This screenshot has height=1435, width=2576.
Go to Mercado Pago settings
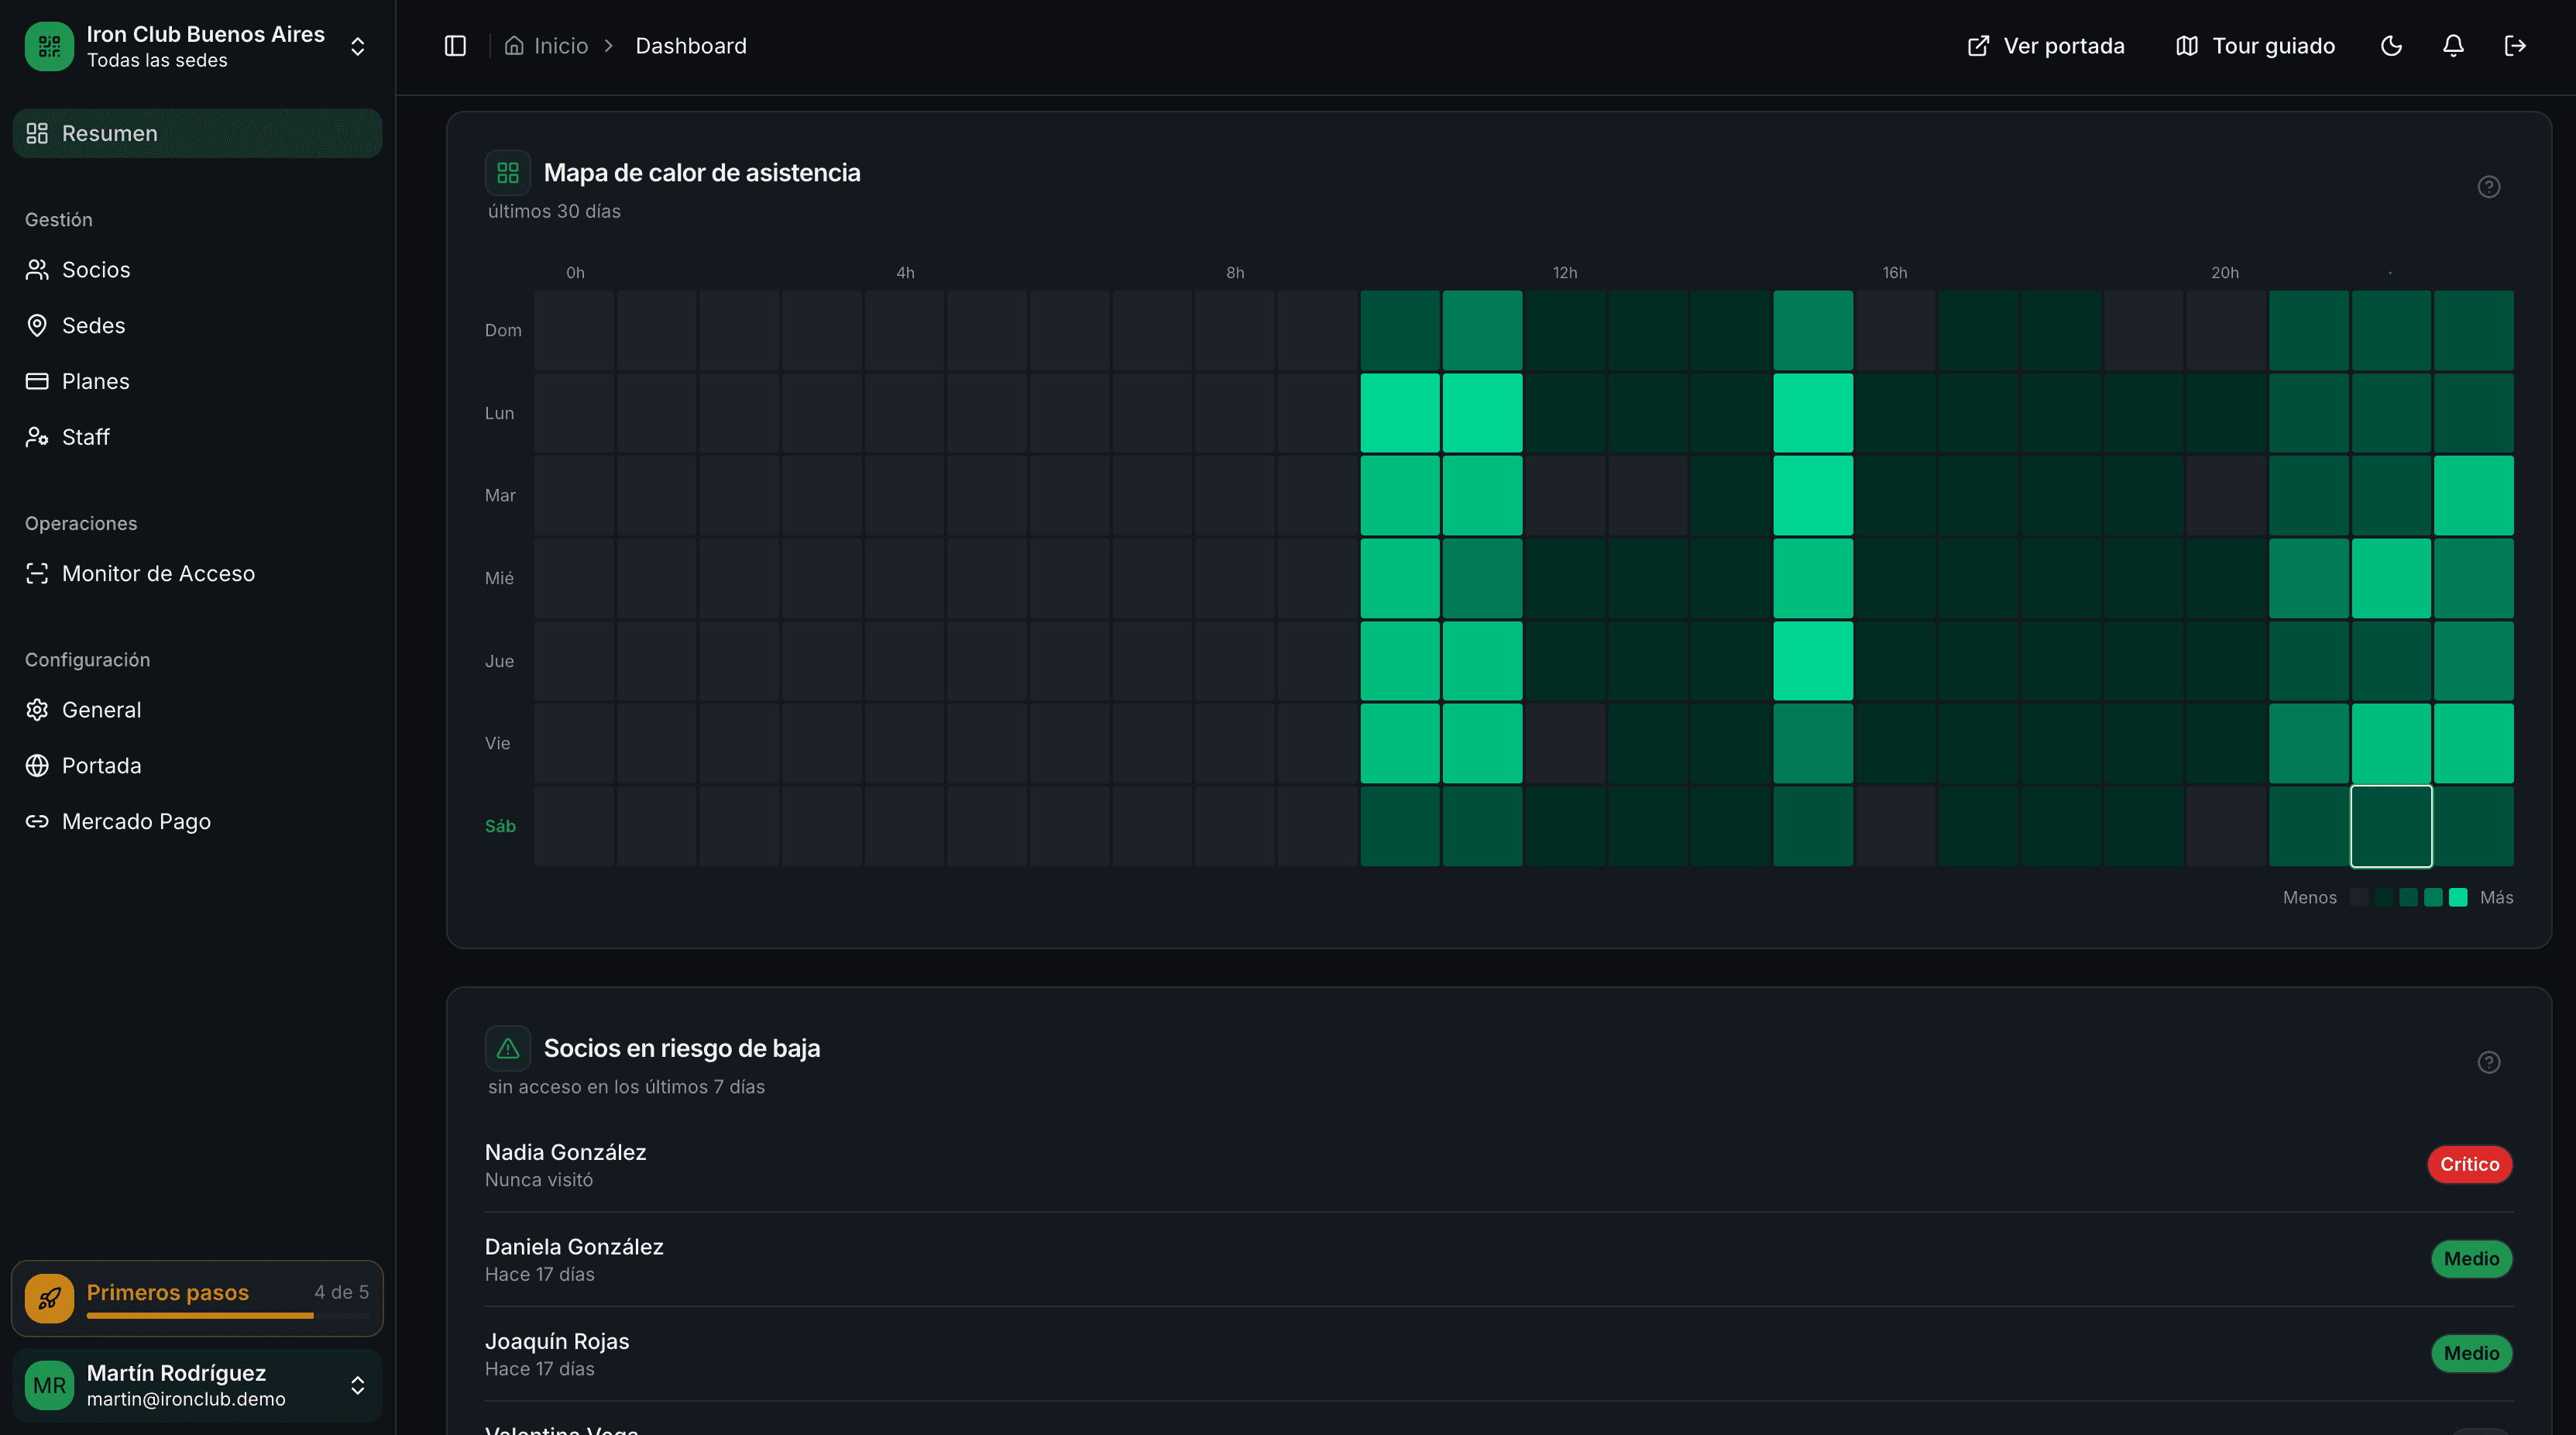pos(136,821)
